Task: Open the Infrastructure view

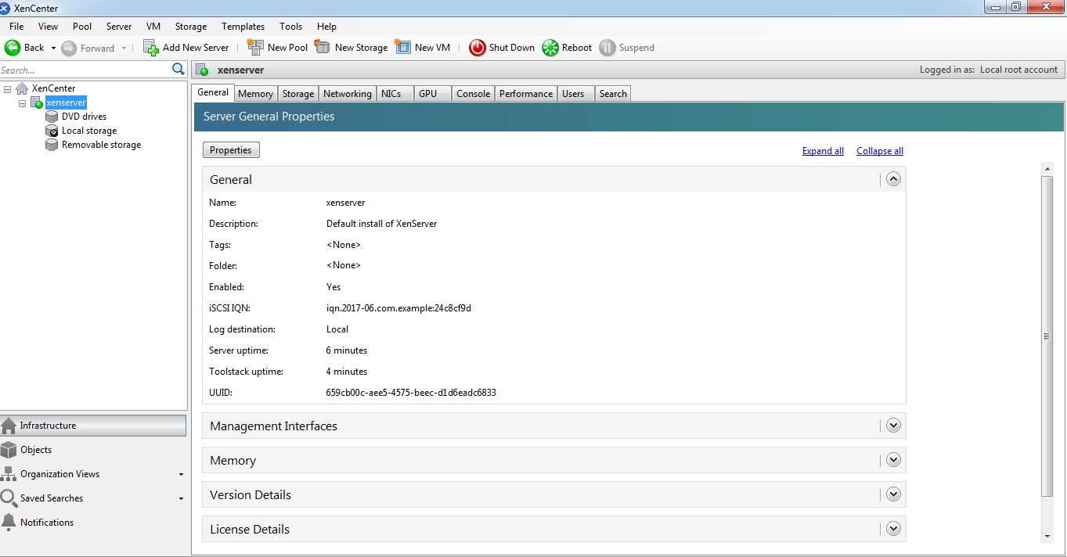Action: pos(93,426)
